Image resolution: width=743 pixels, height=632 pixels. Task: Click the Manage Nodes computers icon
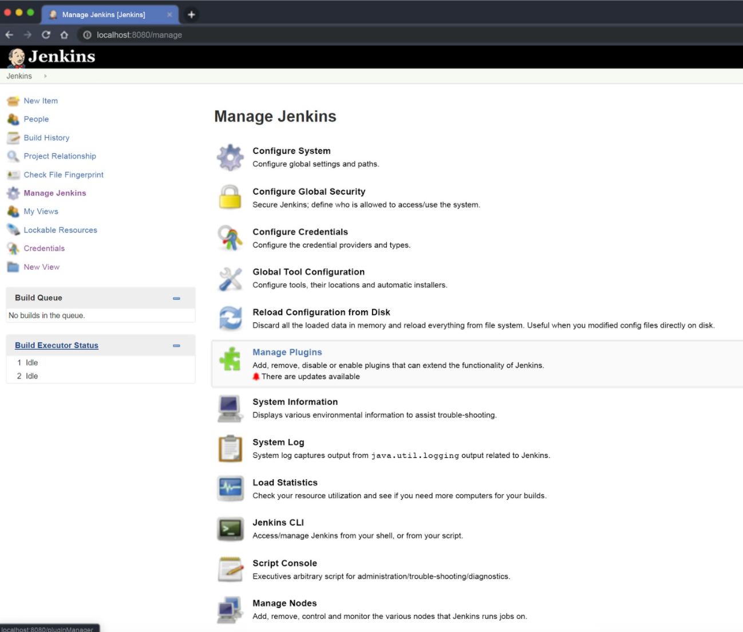(x=230, y=610)
